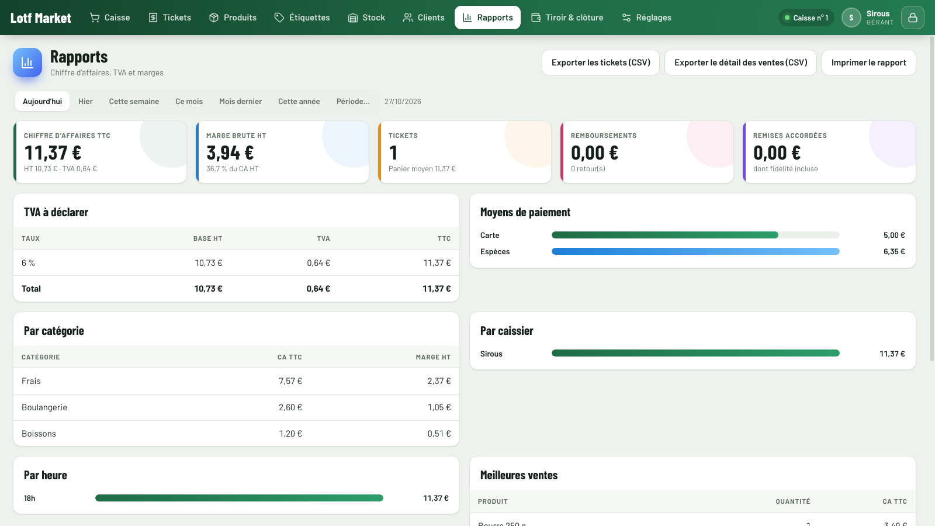Click the Chiffre d'affaires TTC card

click(x=100, y=152)
